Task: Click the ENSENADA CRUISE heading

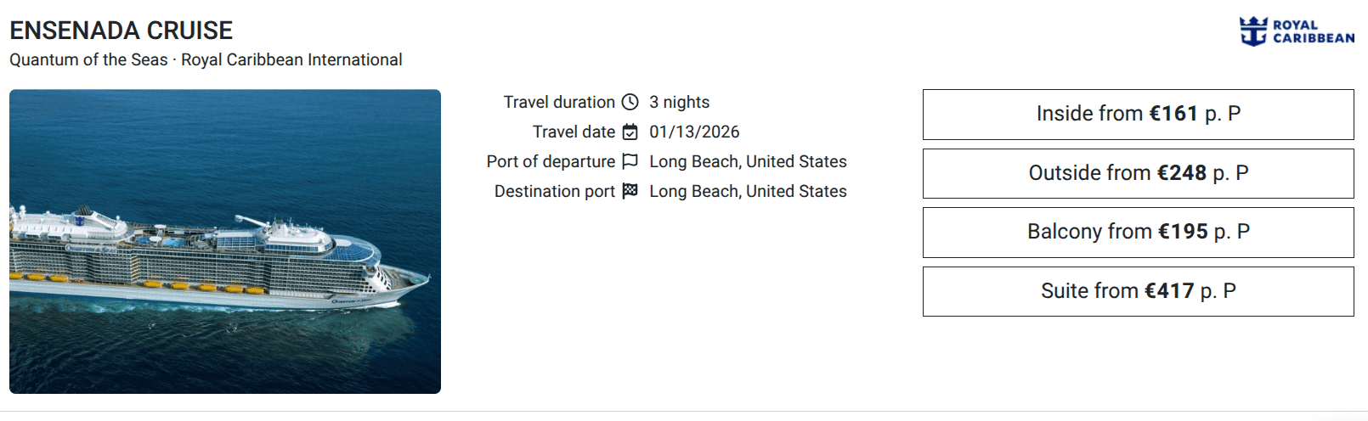Action: pyautogui.click(x=122, y=31)
